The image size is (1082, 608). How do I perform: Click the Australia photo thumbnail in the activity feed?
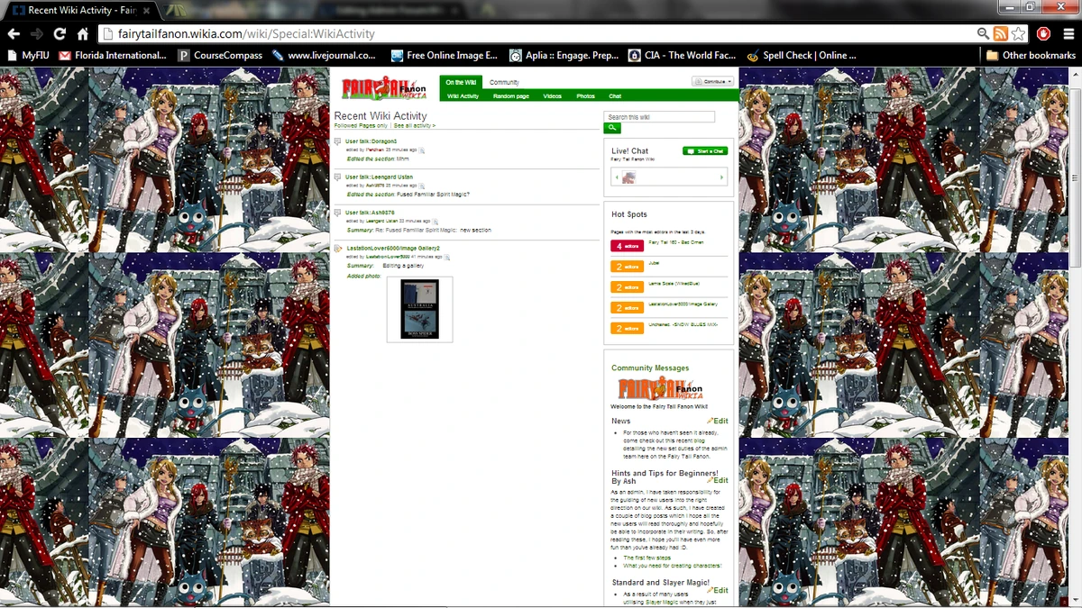pyautogui.click(x=419, y=309)
